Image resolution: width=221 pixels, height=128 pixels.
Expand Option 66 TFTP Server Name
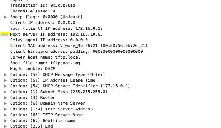click(x=6, y=115)
